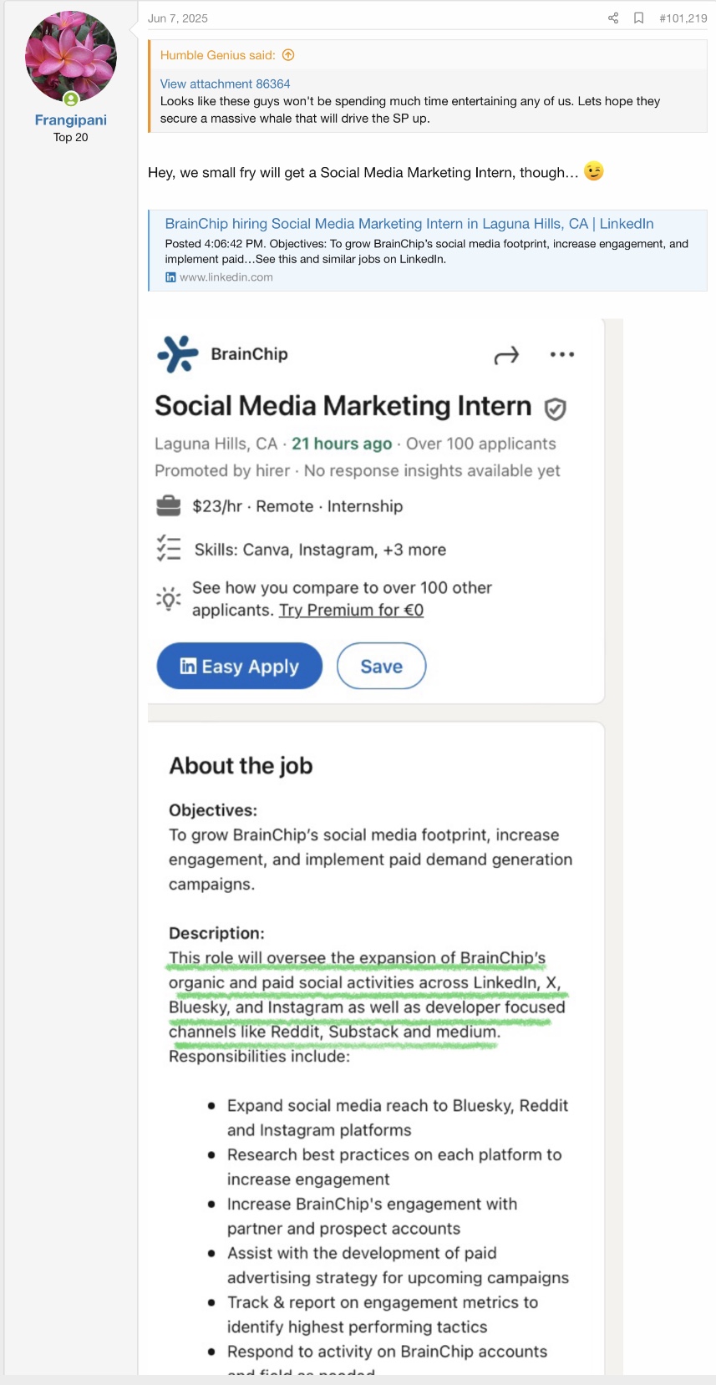Click the share icon on the post
The width and height of the screenshot is (716, 1385).
tap(613, 18)
